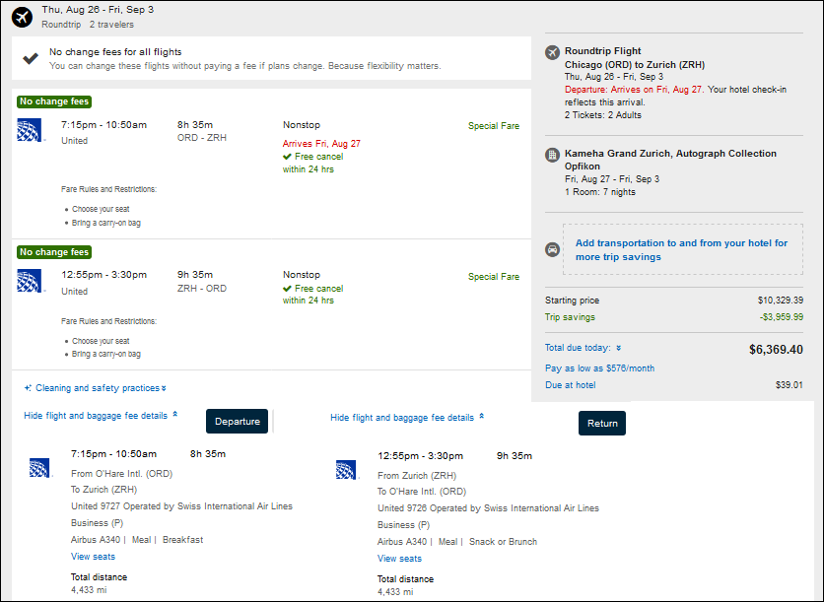Expand the Total due today breakdown
824x602 pixels.
[x=583, y=348]
